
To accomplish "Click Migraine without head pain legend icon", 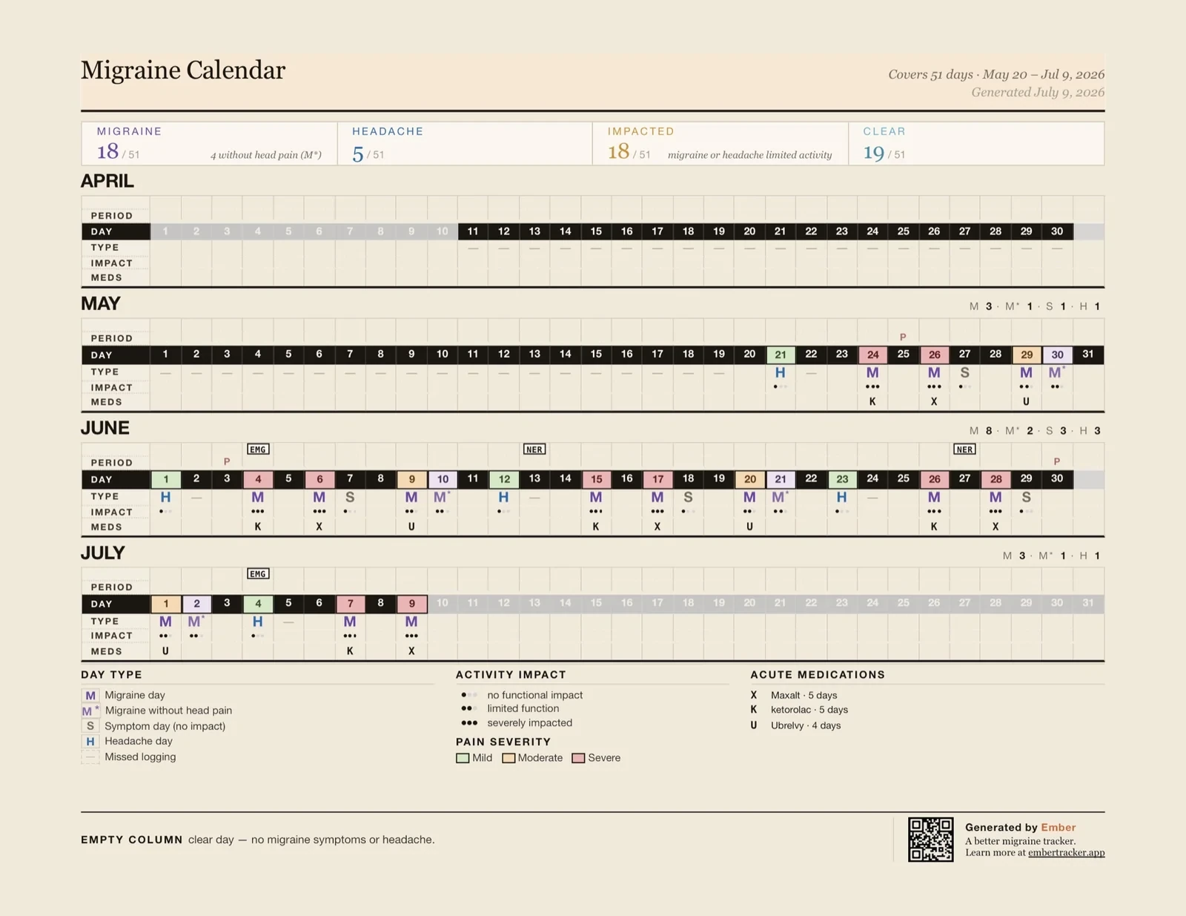I will (x=90, y=711).
